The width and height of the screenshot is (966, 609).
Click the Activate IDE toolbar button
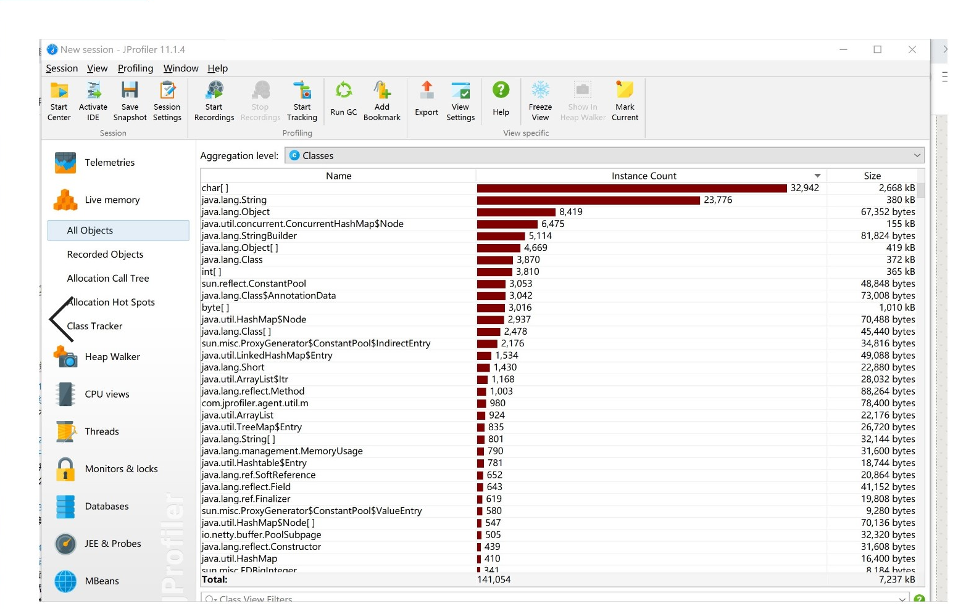[93, 101]
